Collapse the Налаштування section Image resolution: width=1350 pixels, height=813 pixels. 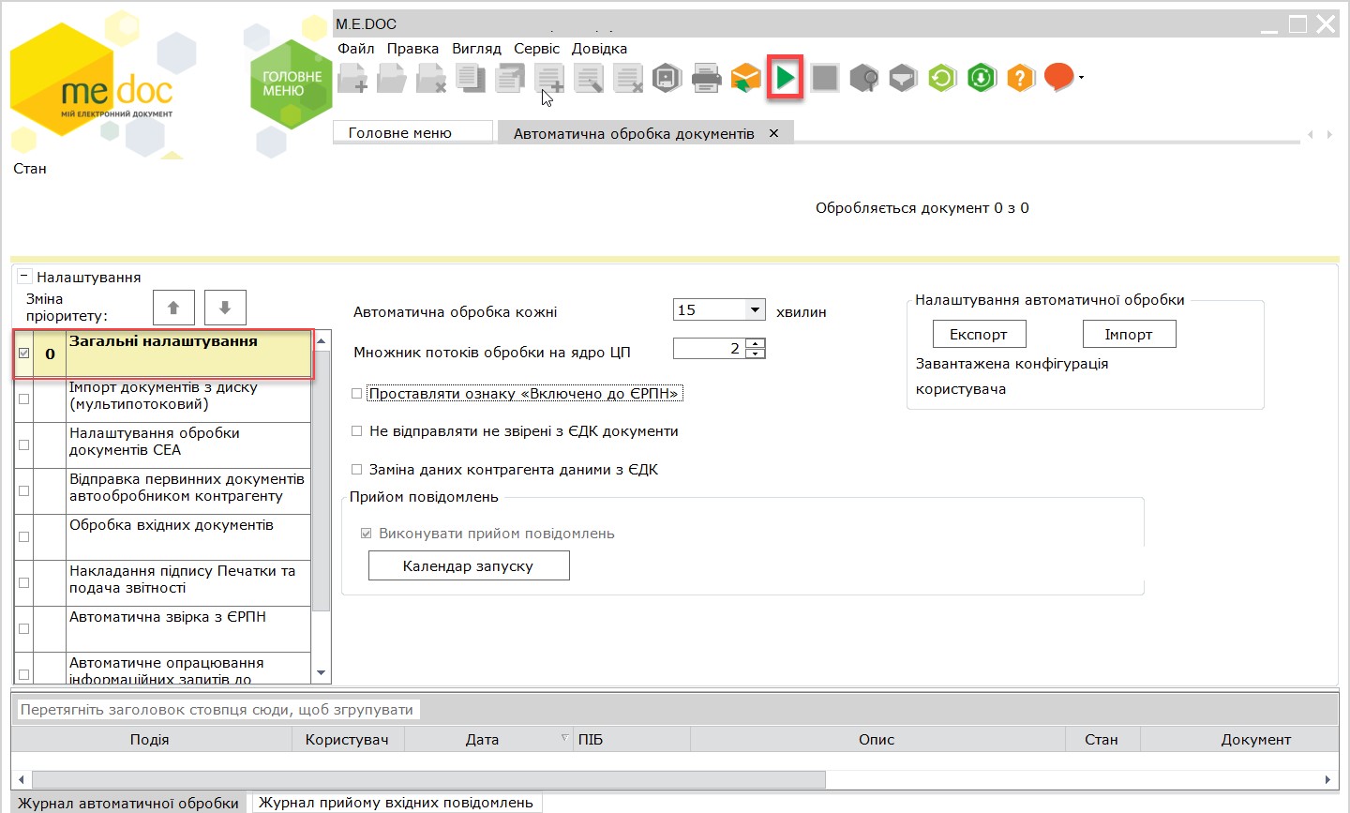point(24,277)
